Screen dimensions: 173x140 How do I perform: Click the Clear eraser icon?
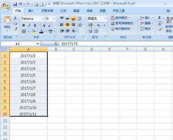(x=160, y=29)
